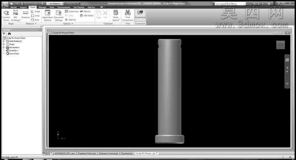Expand the Revolution1 feature node

click(4, 47)
